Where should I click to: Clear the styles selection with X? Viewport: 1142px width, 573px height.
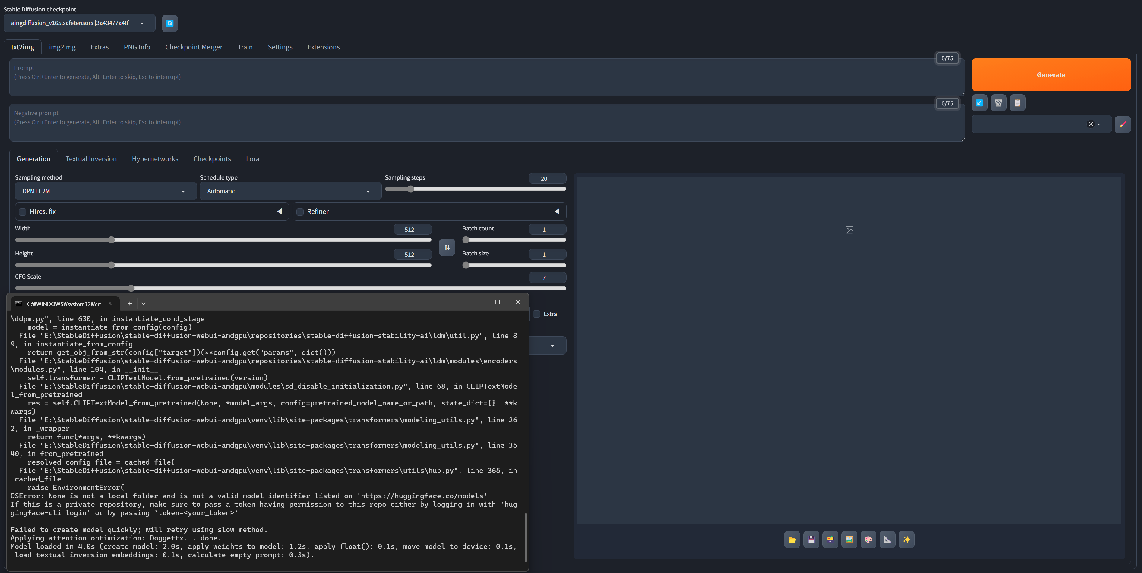tap(1090, 124)
